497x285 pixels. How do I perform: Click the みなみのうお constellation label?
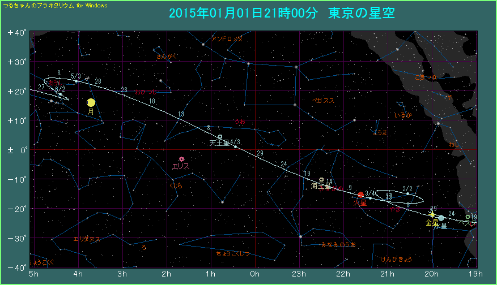[338, 245]
